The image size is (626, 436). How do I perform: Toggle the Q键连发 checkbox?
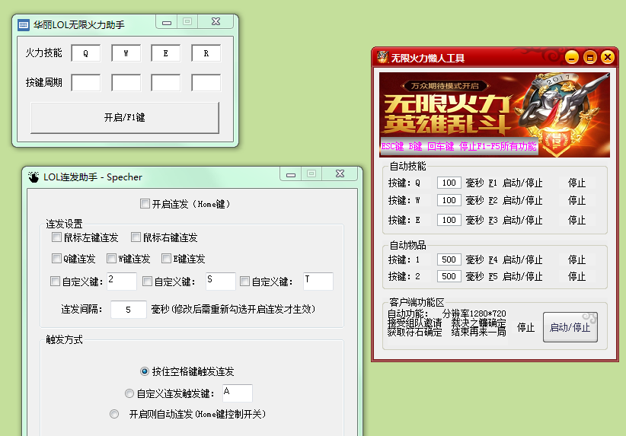(x=57, y=259)
